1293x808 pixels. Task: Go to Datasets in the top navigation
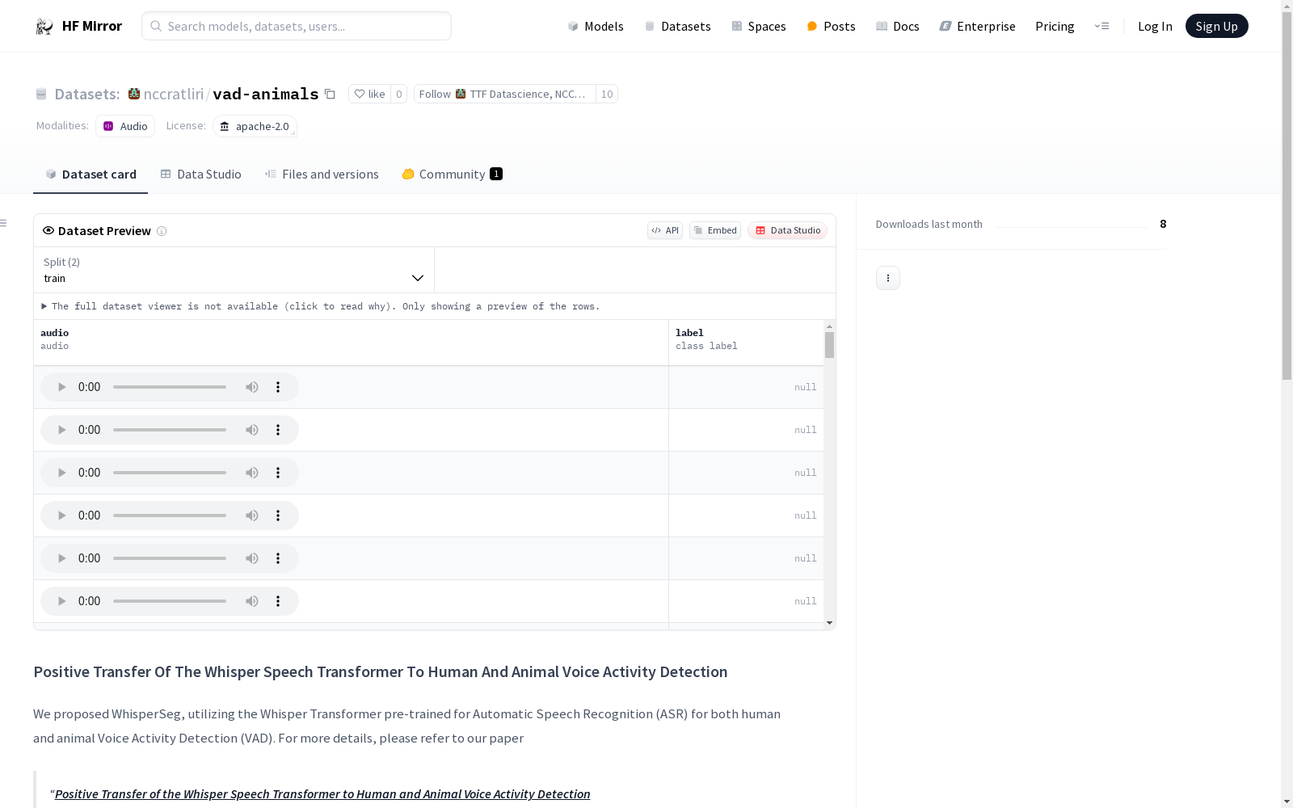[677, 27]
